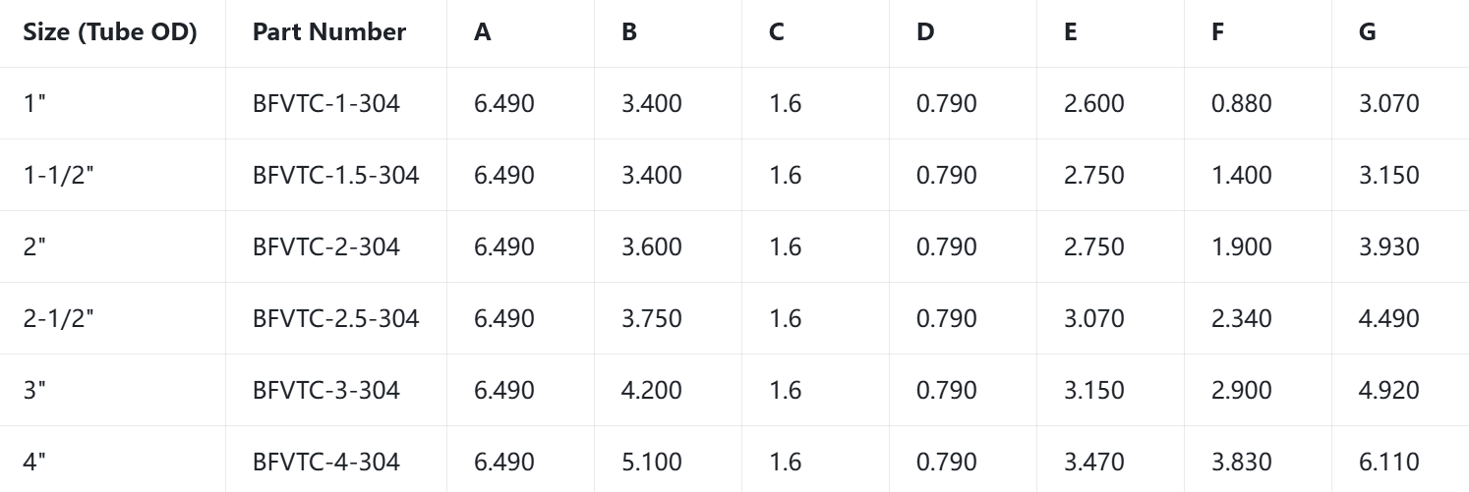1469x492 pixels.
Task: Select the B value 4.200
Action: 652,390
